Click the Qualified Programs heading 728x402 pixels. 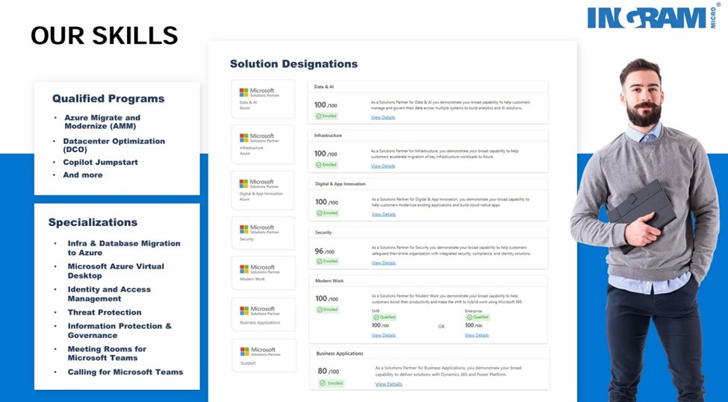[108, 98]
